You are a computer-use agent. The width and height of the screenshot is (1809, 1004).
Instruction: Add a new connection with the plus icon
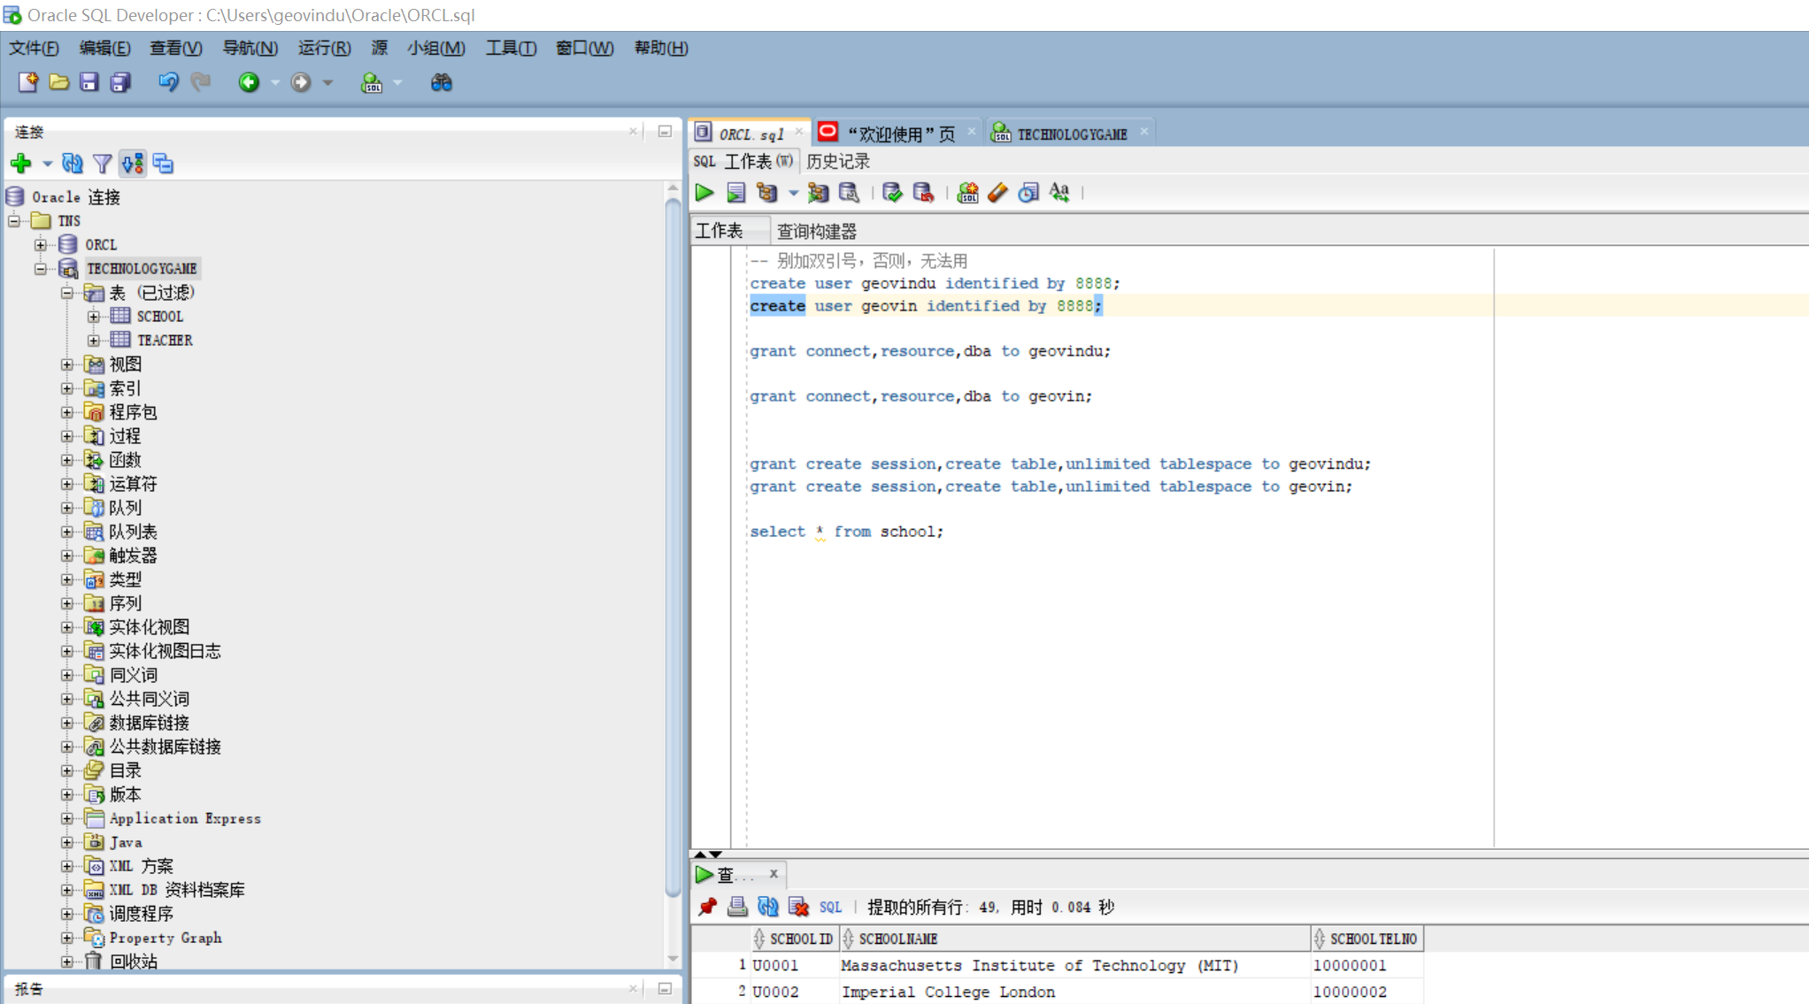21,164
